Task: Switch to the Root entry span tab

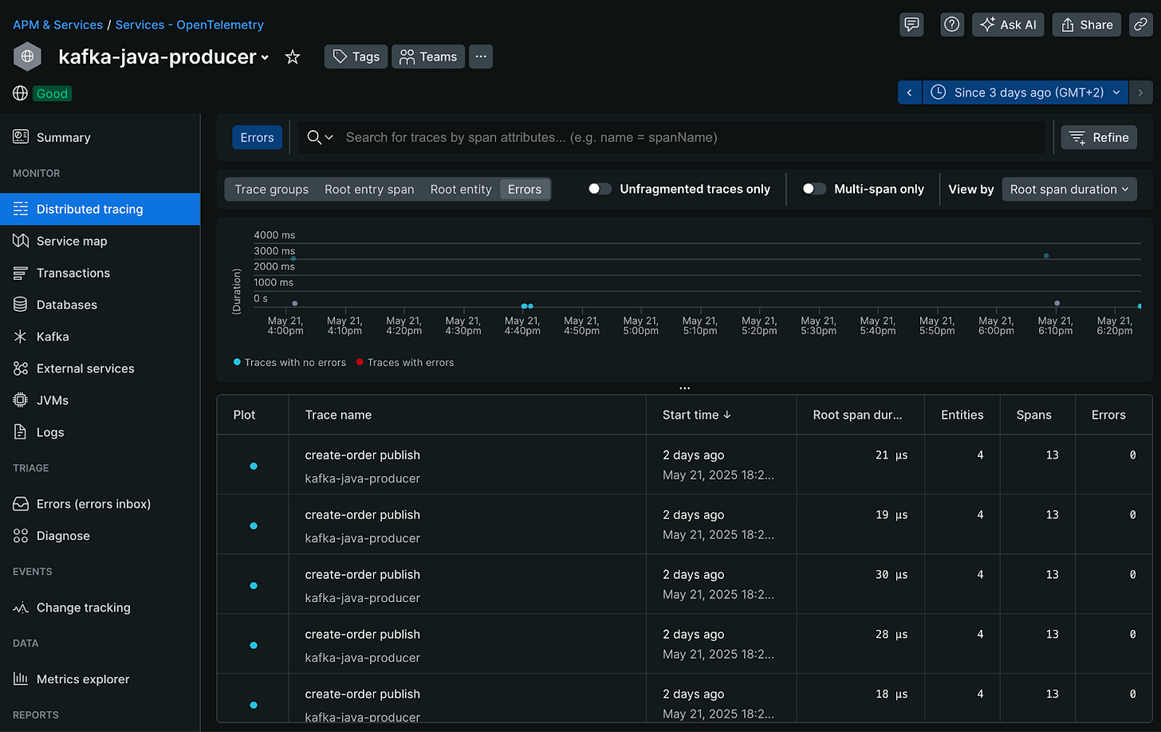Action: [x=369, y=189]
